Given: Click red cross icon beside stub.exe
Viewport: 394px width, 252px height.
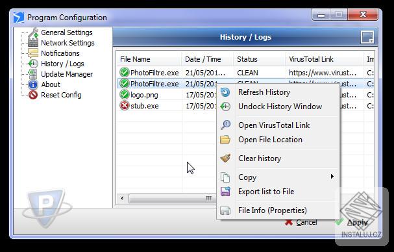Looking at the screenshot, I should pos(125,106).
